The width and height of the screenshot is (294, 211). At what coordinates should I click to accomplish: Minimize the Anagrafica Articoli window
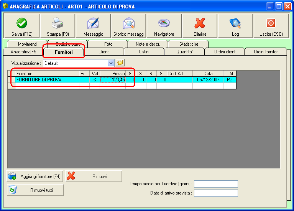(269, 7)
